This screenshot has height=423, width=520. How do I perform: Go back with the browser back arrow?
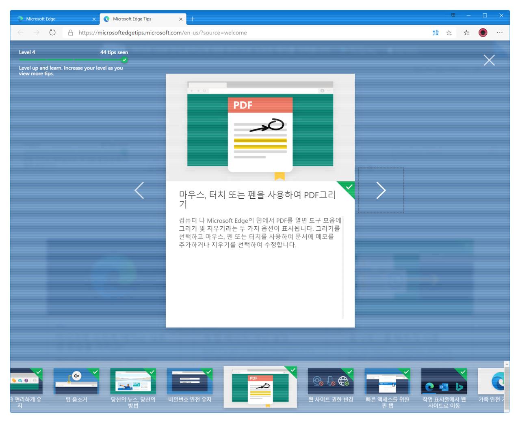tap(20, 32)
